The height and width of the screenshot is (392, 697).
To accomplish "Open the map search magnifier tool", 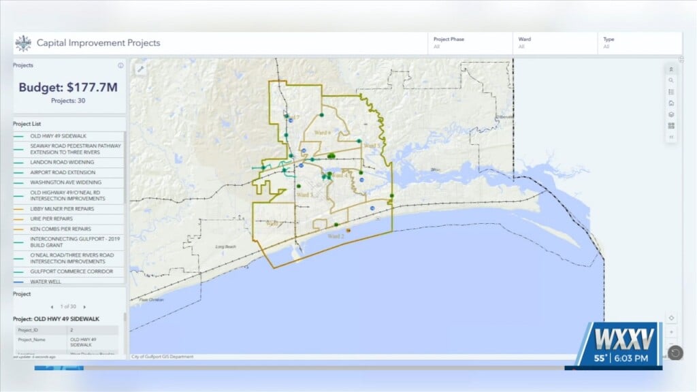I will [x=671, y=80].
